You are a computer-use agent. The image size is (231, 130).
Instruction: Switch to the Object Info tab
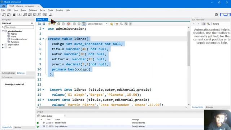pos(7,127)
